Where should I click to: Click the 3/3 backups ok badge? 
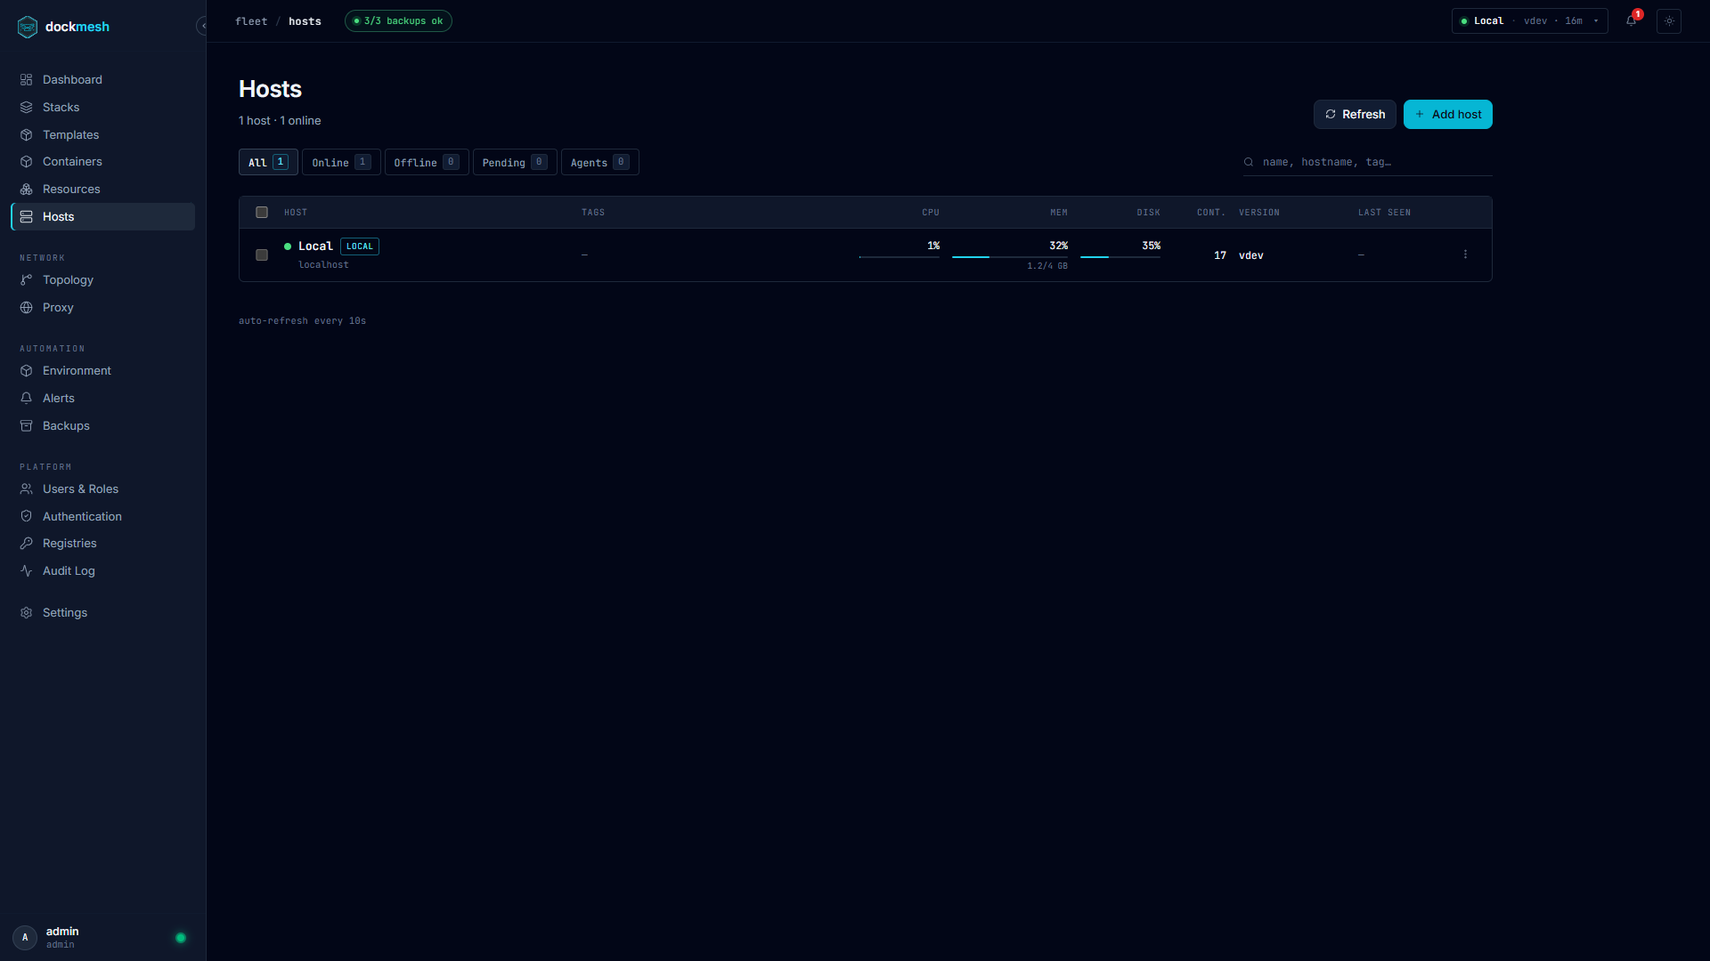pyautogui.click(x=398, y=21)
